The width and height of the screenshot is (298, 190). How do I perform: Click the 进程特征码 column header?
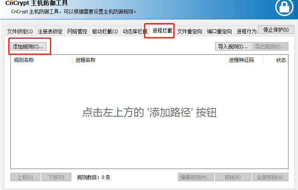pyautogui.click(x=241, y=60)
